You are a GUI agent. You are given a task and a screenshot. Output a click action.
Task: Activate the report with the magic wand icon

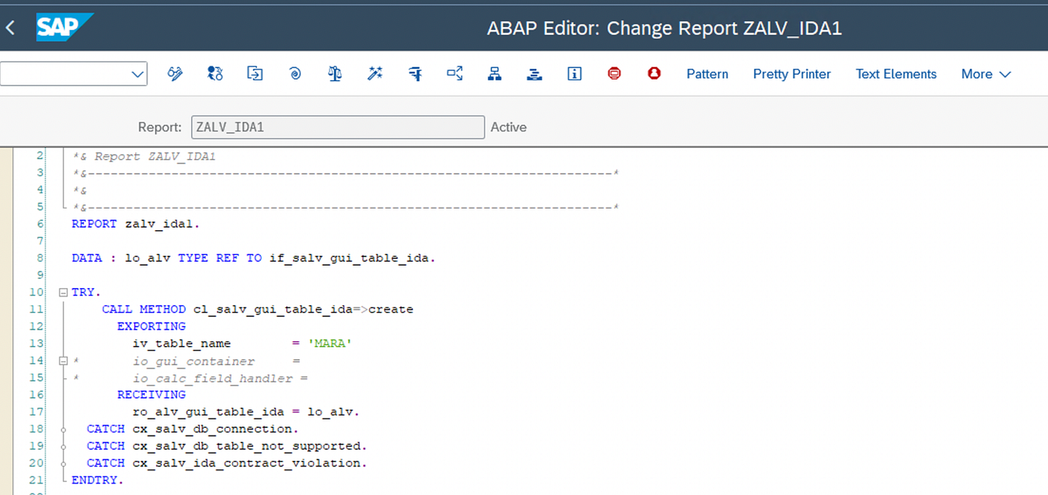[375, 74]
